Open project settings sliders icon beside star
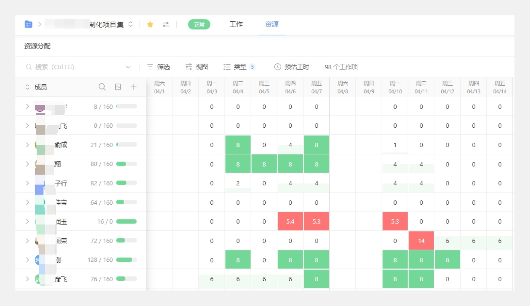Screen dimensions: 530x306 pyautogui.click(x=166, y=24)
